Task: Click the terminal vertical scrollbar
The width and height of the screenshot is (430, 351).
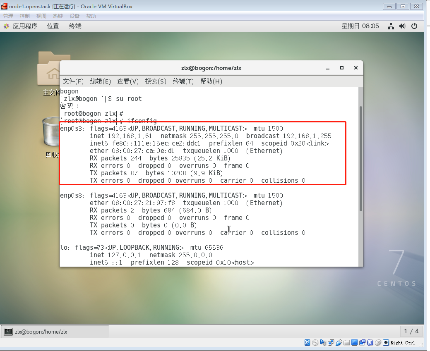Action: click(360, 159)
